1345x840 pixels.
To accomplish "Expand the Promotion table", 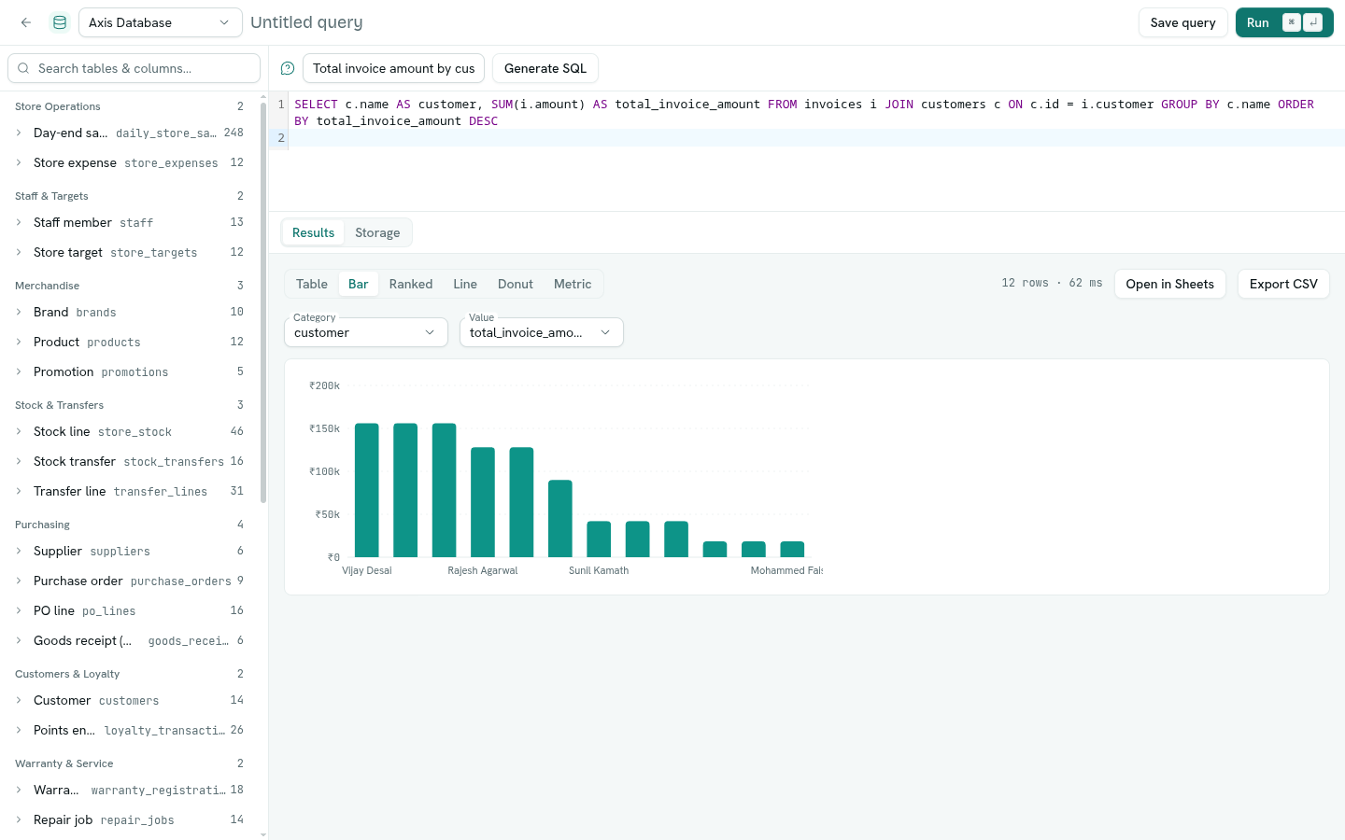I will [x=130, y=371].
